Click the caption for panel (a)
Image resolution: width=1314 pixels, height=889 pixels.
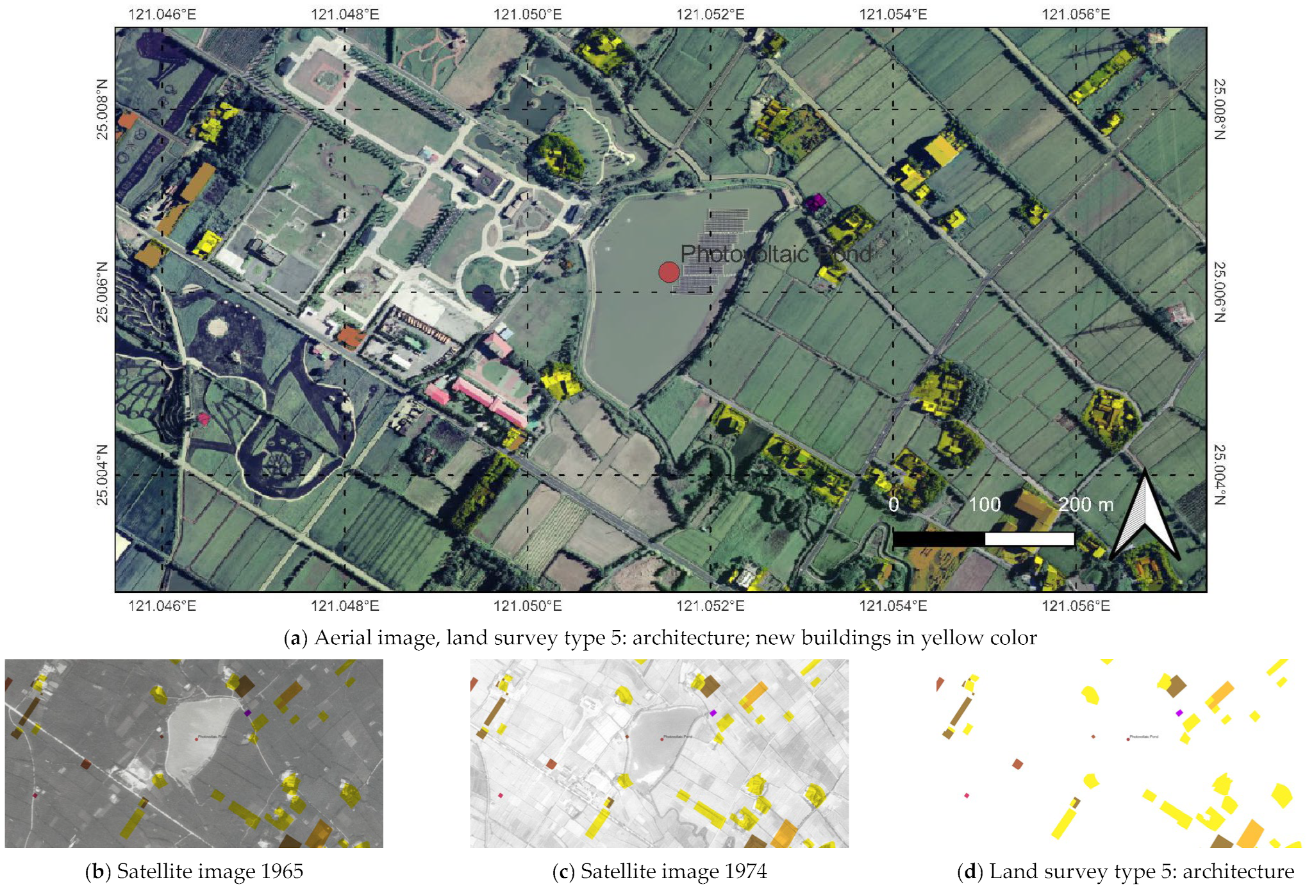(660, 638)
